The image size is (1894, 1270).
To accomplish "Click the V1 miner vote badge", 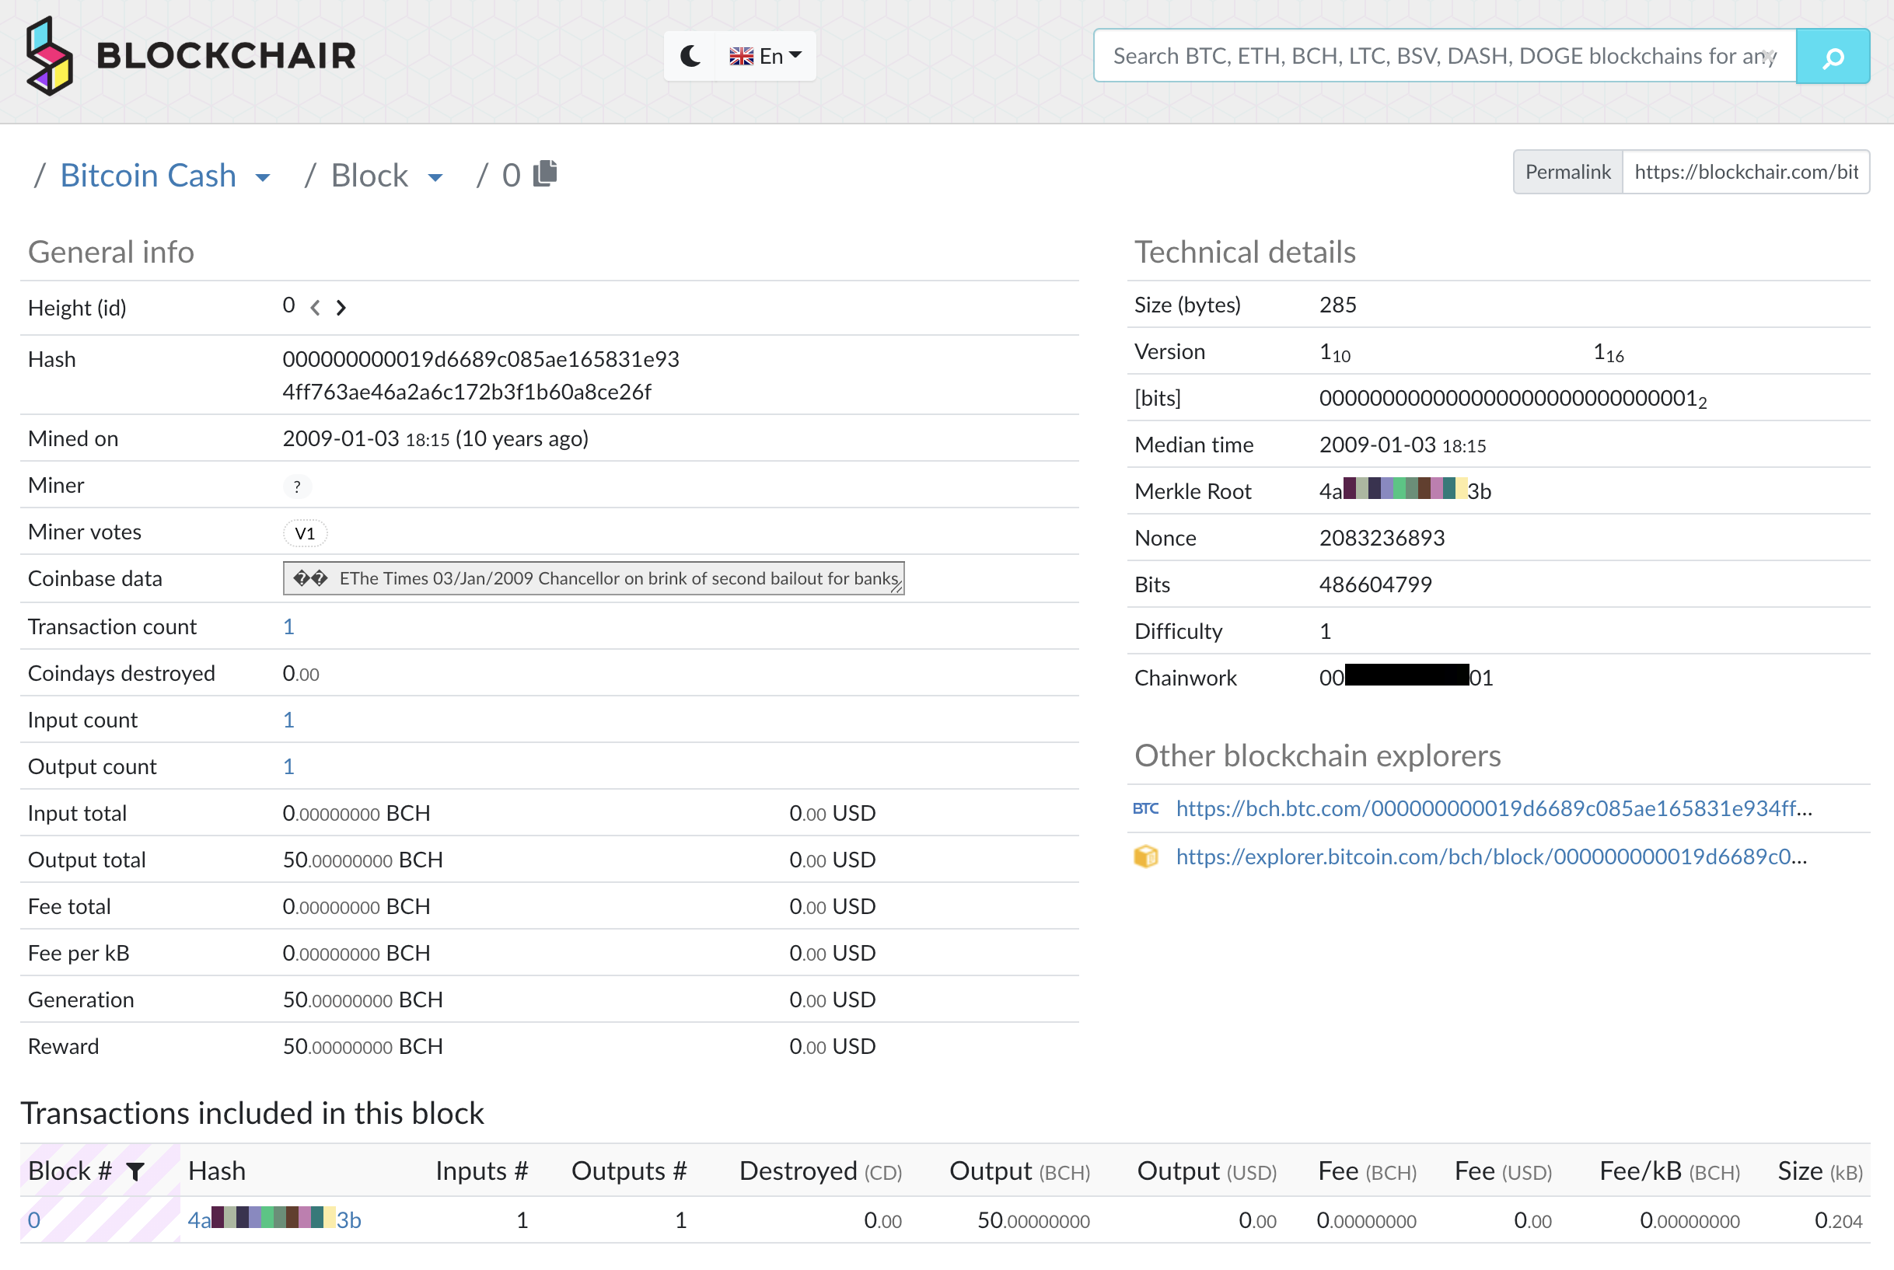I will pyautogui.click(x=305, y=533).
